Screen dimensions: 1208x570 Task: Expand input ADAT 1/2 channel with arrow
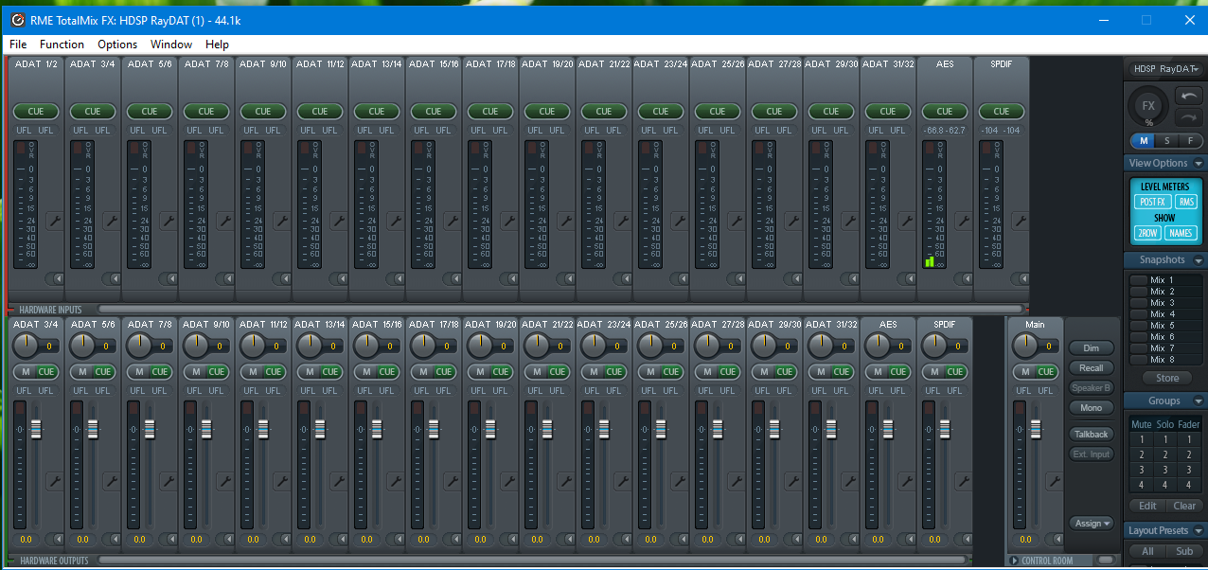55,278
